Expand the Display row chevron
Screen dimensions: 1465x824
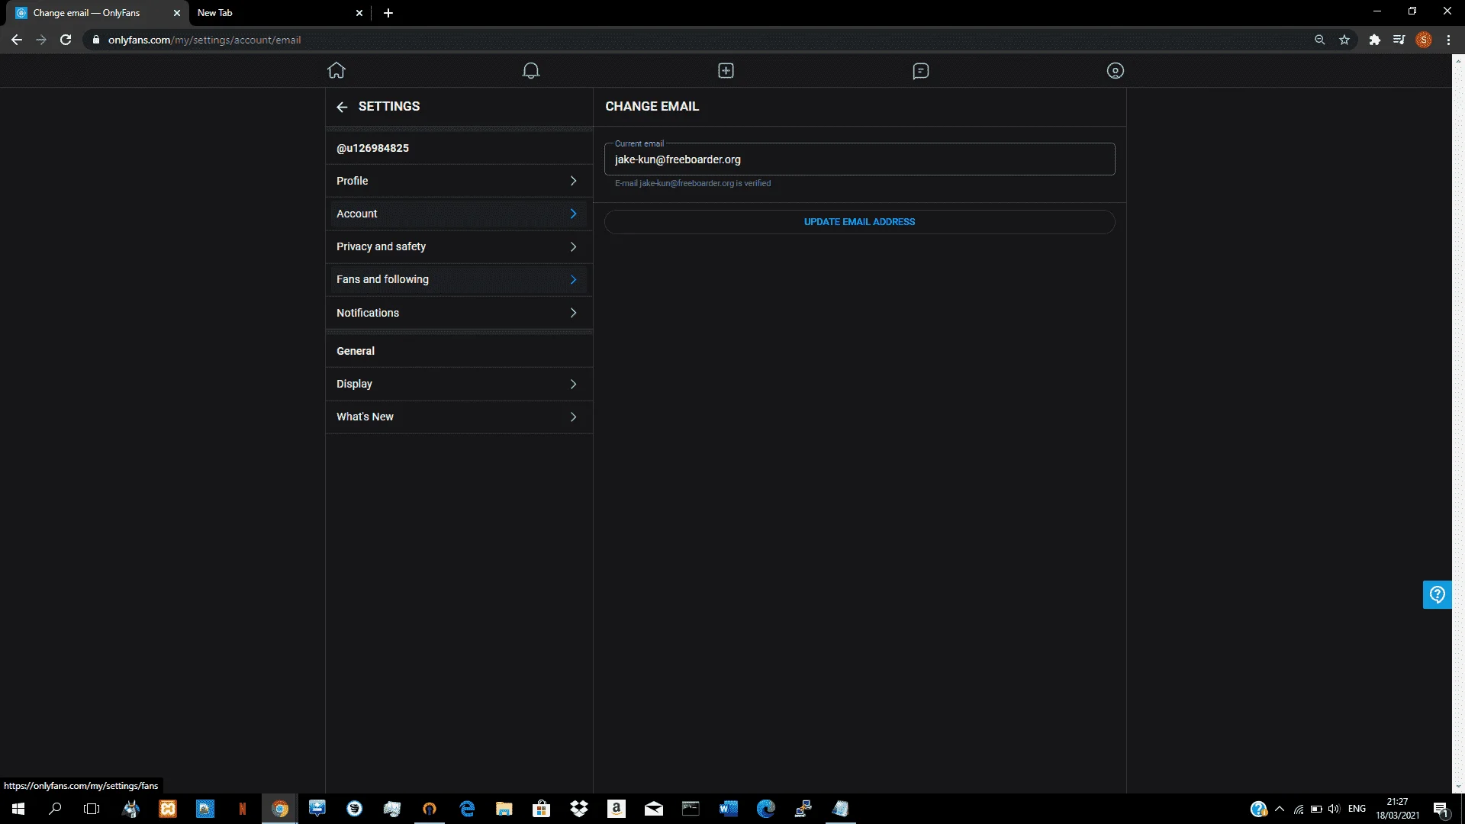pyautogui.click(x=573, y=384)
